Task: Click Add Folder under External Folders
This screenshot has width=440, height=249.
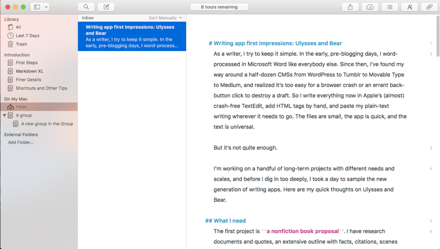Action: click(21, 142)
